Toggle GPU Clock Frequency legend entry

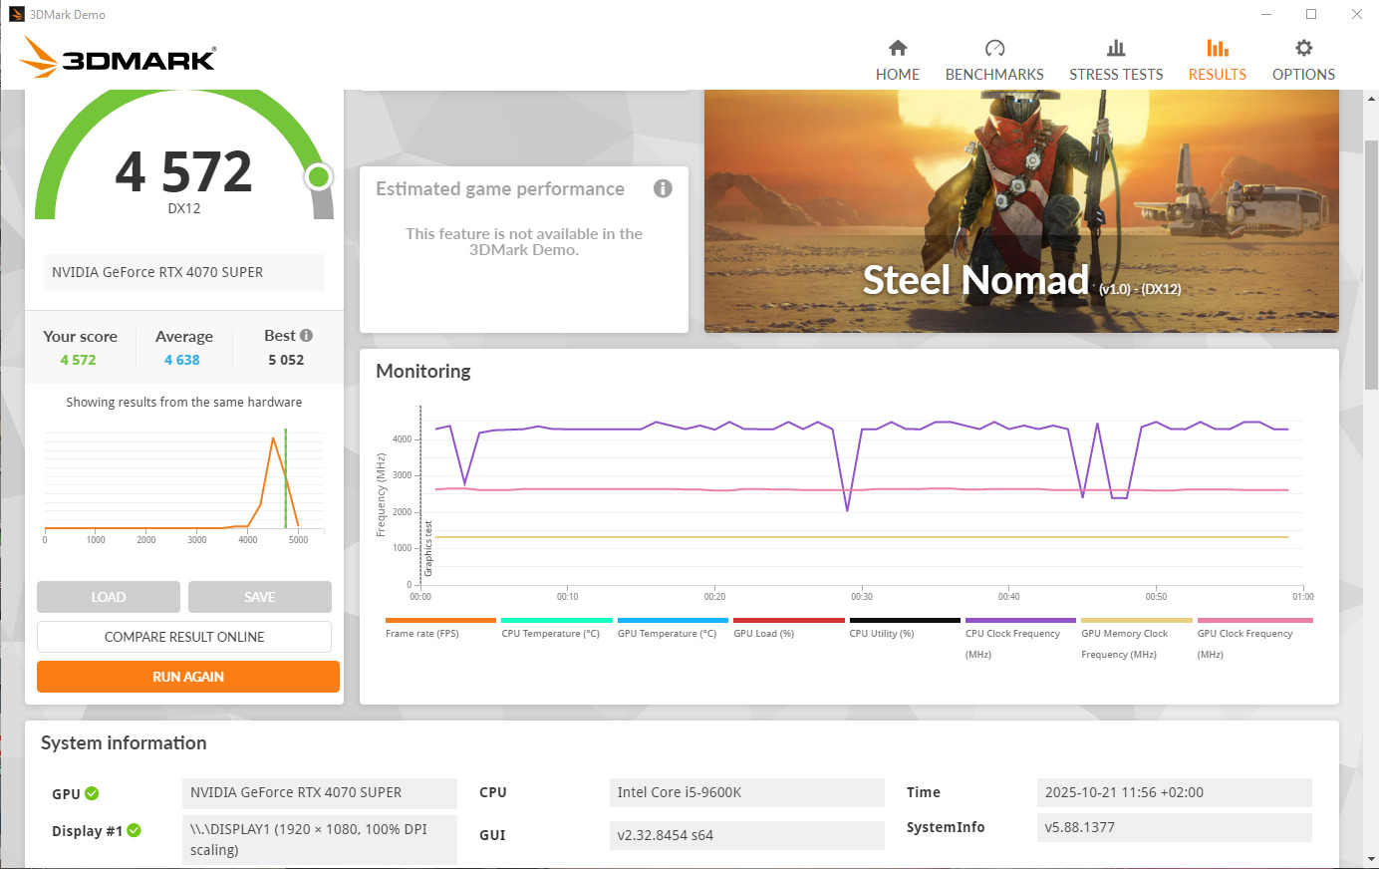point(1254,639)
